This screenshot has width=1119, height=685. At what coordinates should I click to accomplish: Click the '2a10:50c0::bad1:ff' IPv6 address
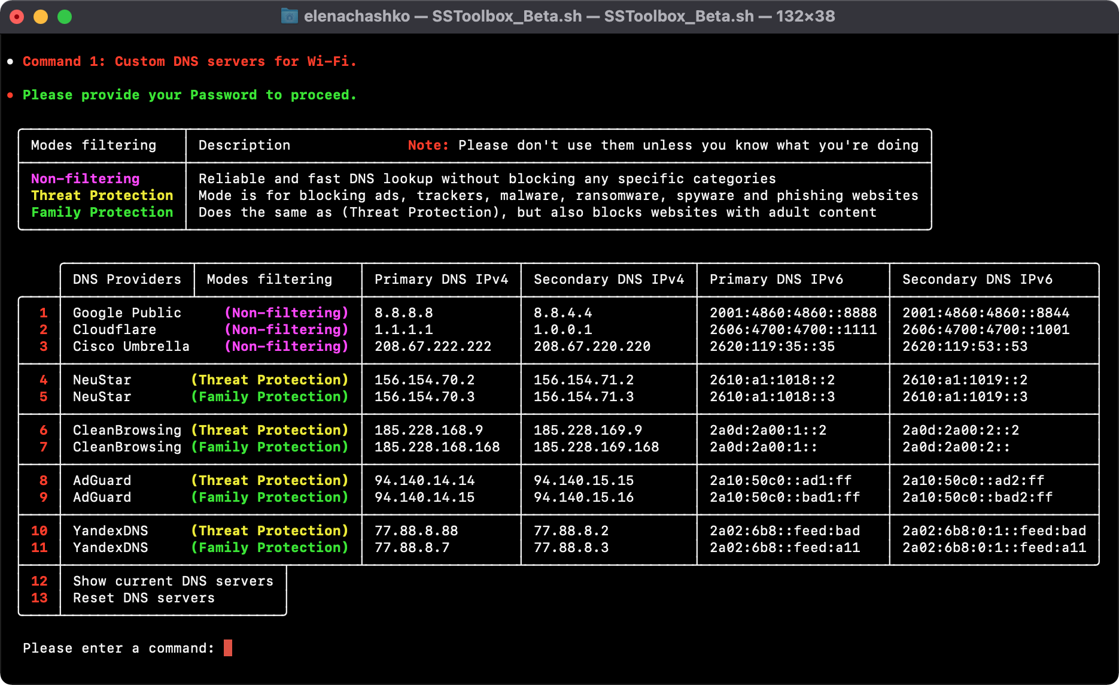(x=785, y=498)
